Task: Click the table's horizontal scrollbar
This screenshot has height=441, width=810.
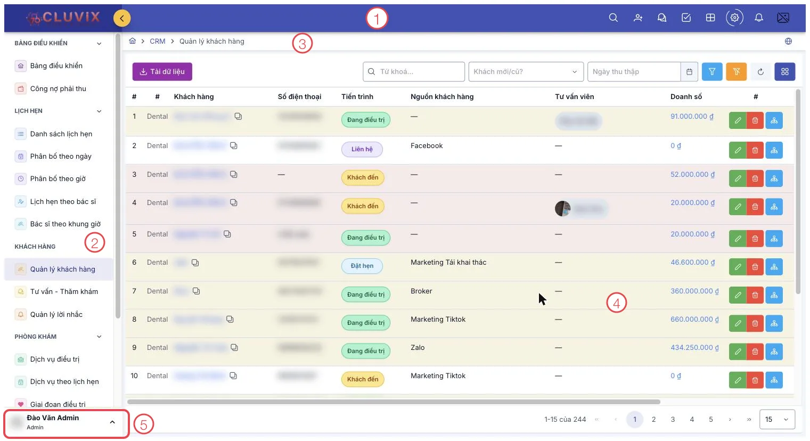Action: pyautogui.click(x=394, y=402)
